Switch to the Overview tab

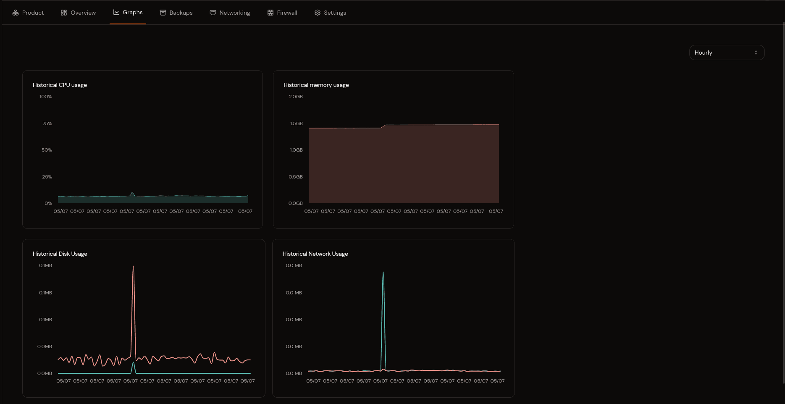78,13
